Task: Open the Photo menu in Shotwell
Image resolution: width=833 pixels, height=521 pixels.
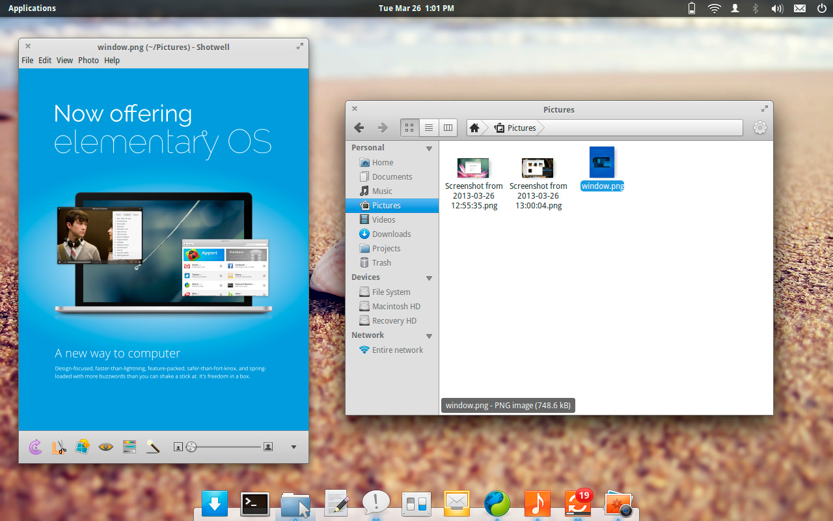Action: point(89,61)
